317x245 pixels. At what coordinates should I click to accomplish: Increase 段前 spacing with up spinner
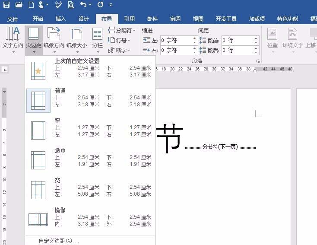tap(256, 38)
